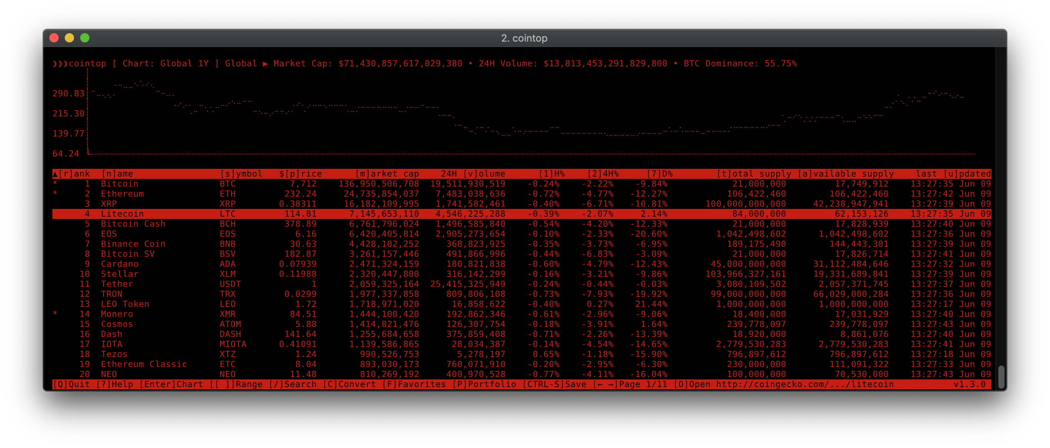Select the Tether row name
The height and width of the screenshot is (448, 1050).
[x=117, y=284]
